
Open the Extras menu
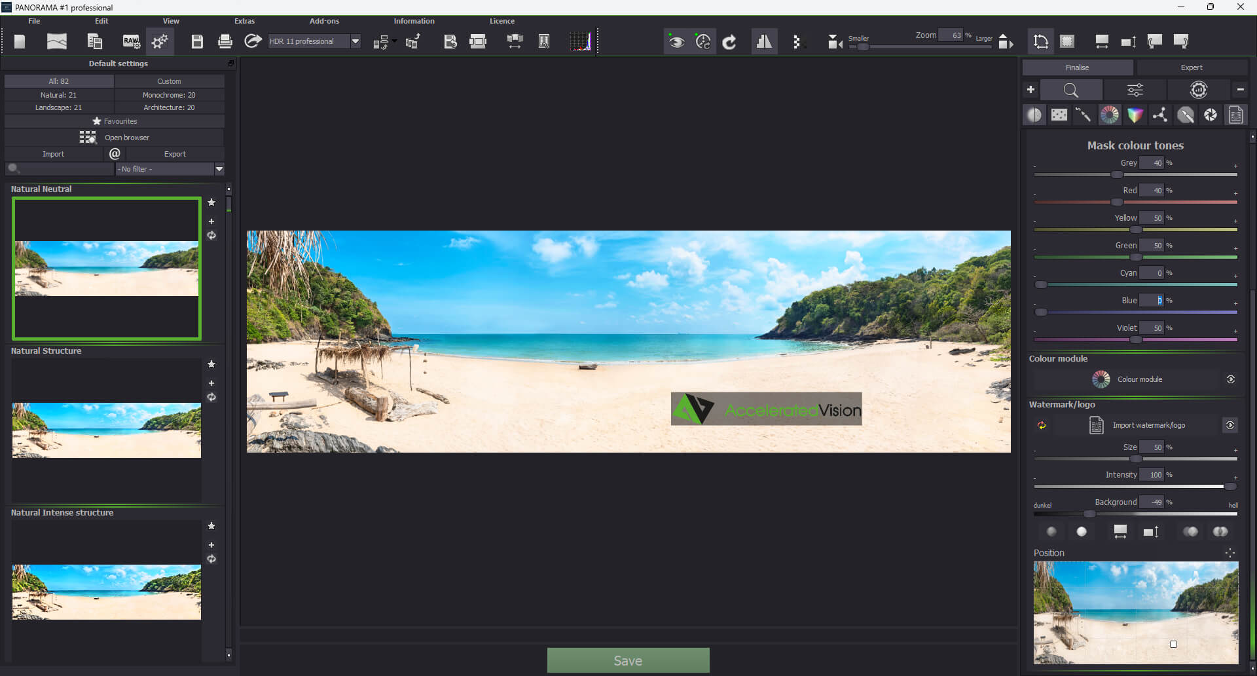[x=244, y=21]
